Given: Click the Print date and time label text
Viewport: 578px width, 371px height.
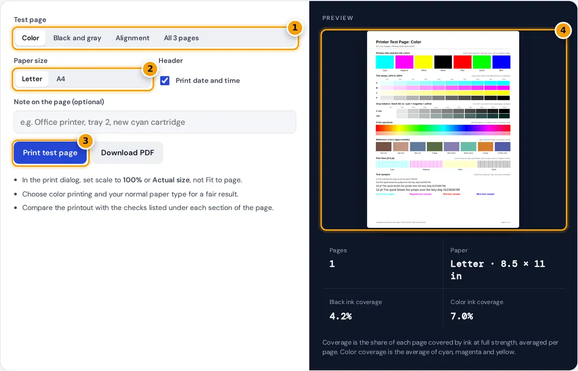Looking at the screenshot, I should [x=208, y=80].
